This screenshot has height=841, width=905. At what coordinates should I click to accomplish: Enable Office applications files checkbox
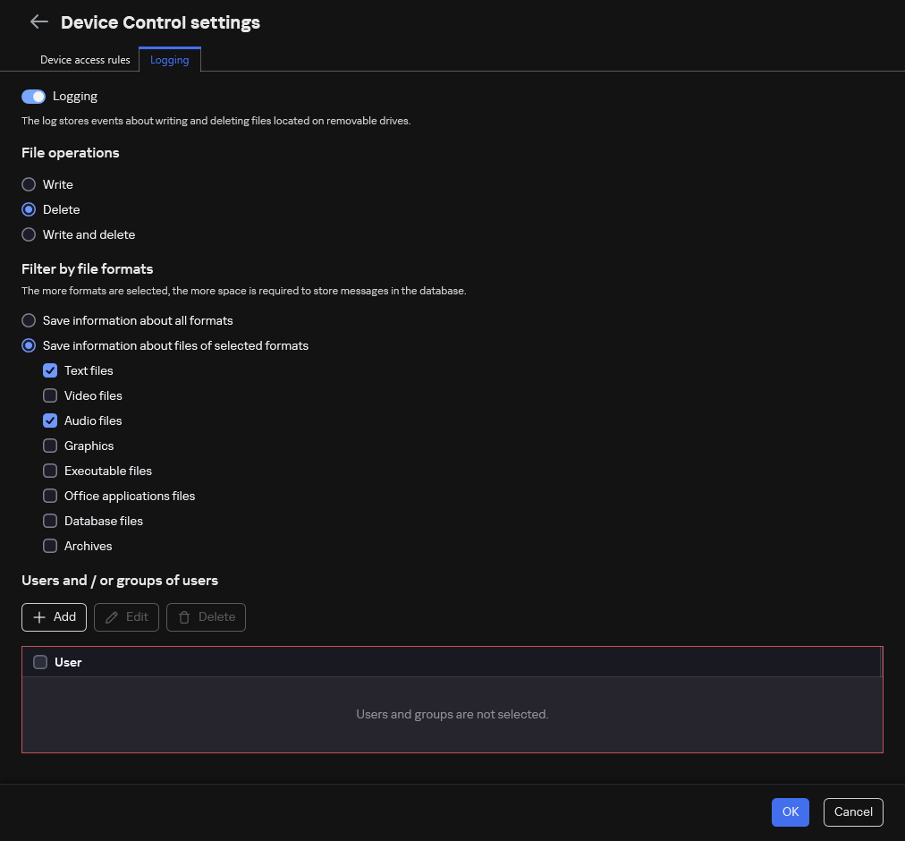(50, 496)
